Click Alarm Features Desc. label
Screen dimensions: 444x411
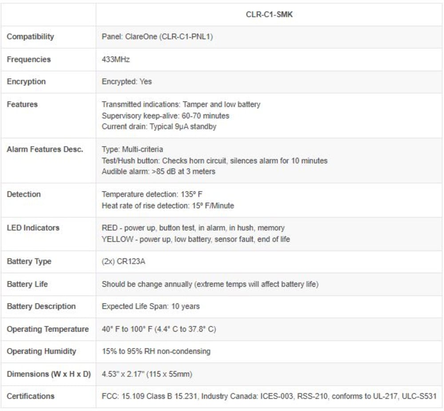[x=45, y=149]
